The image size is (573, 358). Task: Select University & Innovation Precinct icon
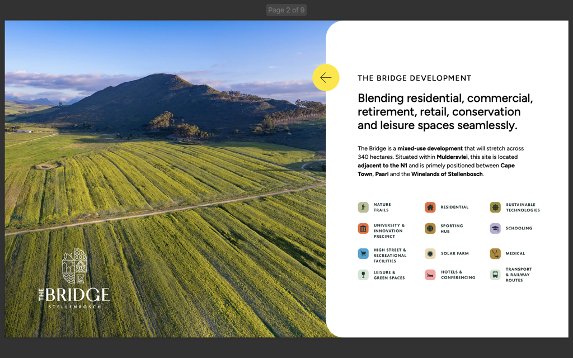[x=363, y=228]
